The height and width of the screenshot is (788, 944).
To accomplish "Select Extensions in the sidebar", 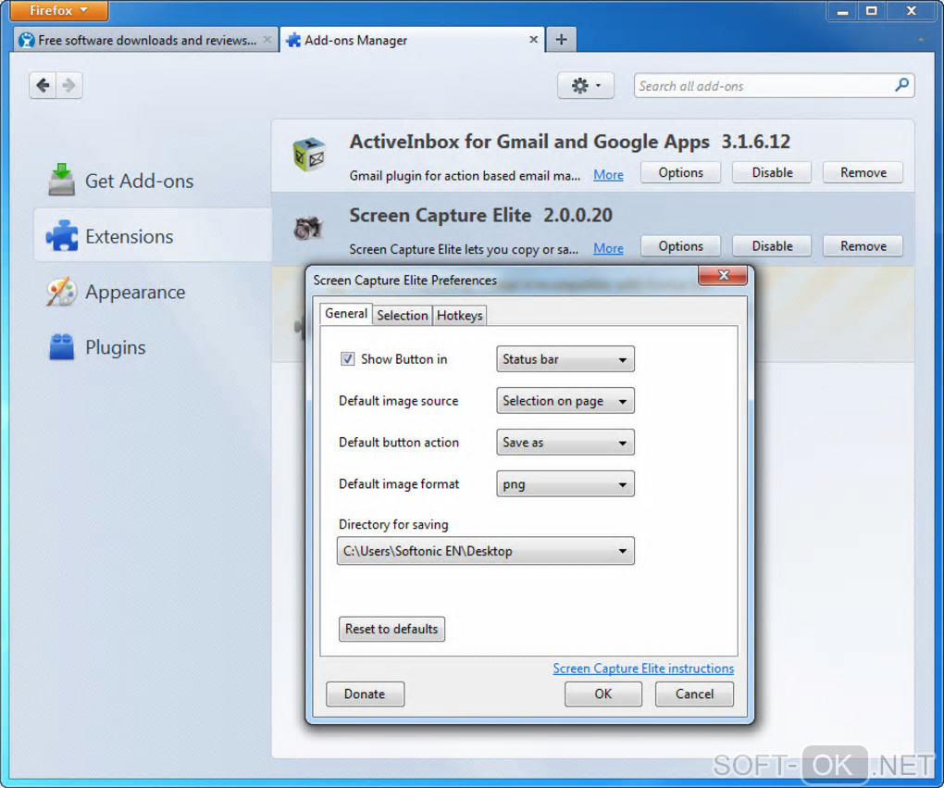I will (153, 235).
